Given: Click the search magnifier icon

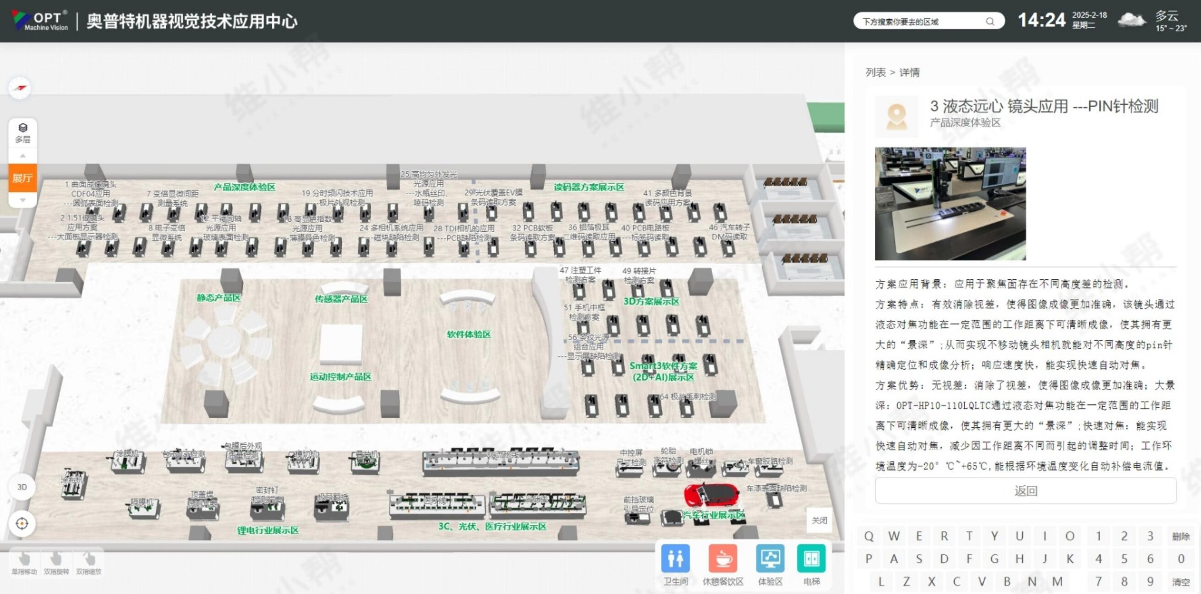Looking at the screenshot, I should point(990,22).
